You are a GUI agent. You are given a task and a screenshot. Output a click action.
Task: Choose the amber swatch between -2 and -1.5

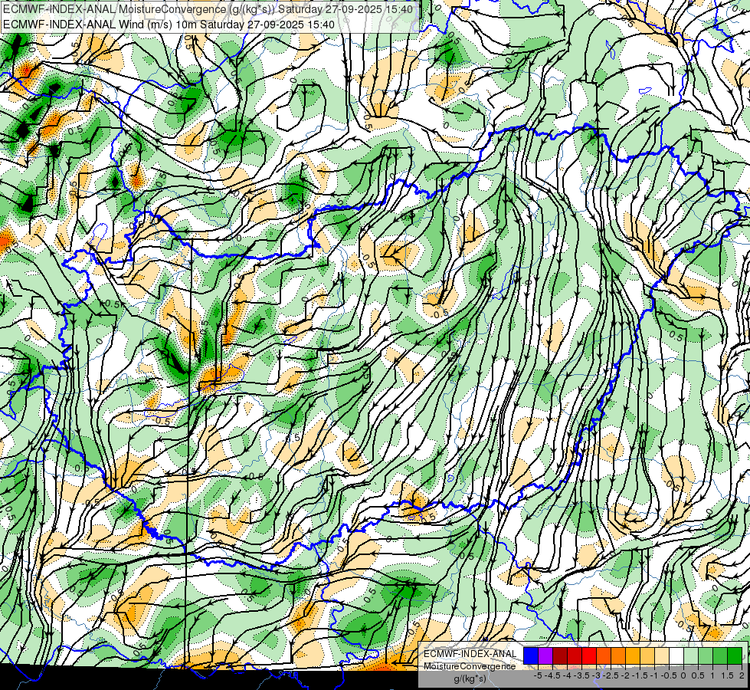(632, 655)
